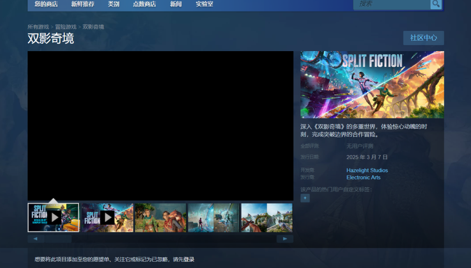Follow 所有游戏 breadcrumb link
Viewport: 471px width, 268px height.
pyautogui.click(x=38, y=27)
